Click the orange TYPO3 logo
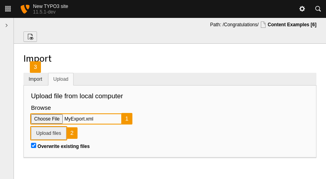Image resolution: width=326 pixels, height=179 pixels. point(25,9)
